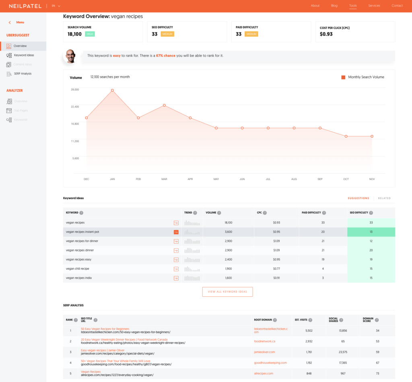Click the help icon next to SEO TITLE URL header
412x382 pixels.
[x=96, y=320]
